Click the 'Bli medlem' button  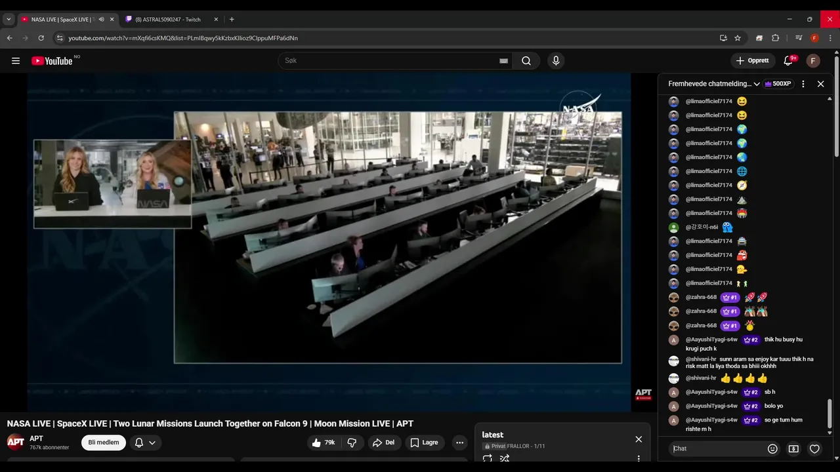104,442
